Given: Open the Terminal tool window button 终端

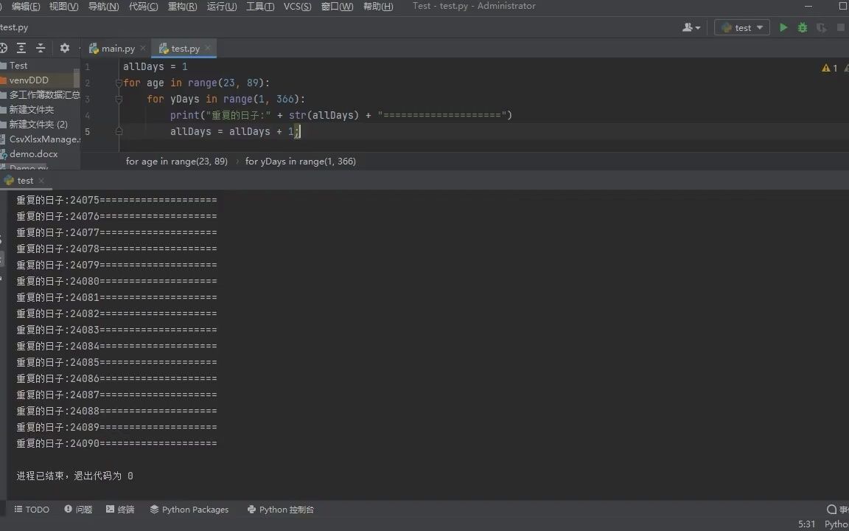Looking at the screenshot, I should point(119,509).
